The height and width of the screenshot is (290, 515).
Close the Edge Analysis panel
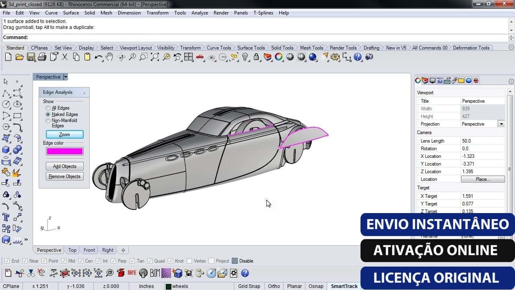click(84, 93)
